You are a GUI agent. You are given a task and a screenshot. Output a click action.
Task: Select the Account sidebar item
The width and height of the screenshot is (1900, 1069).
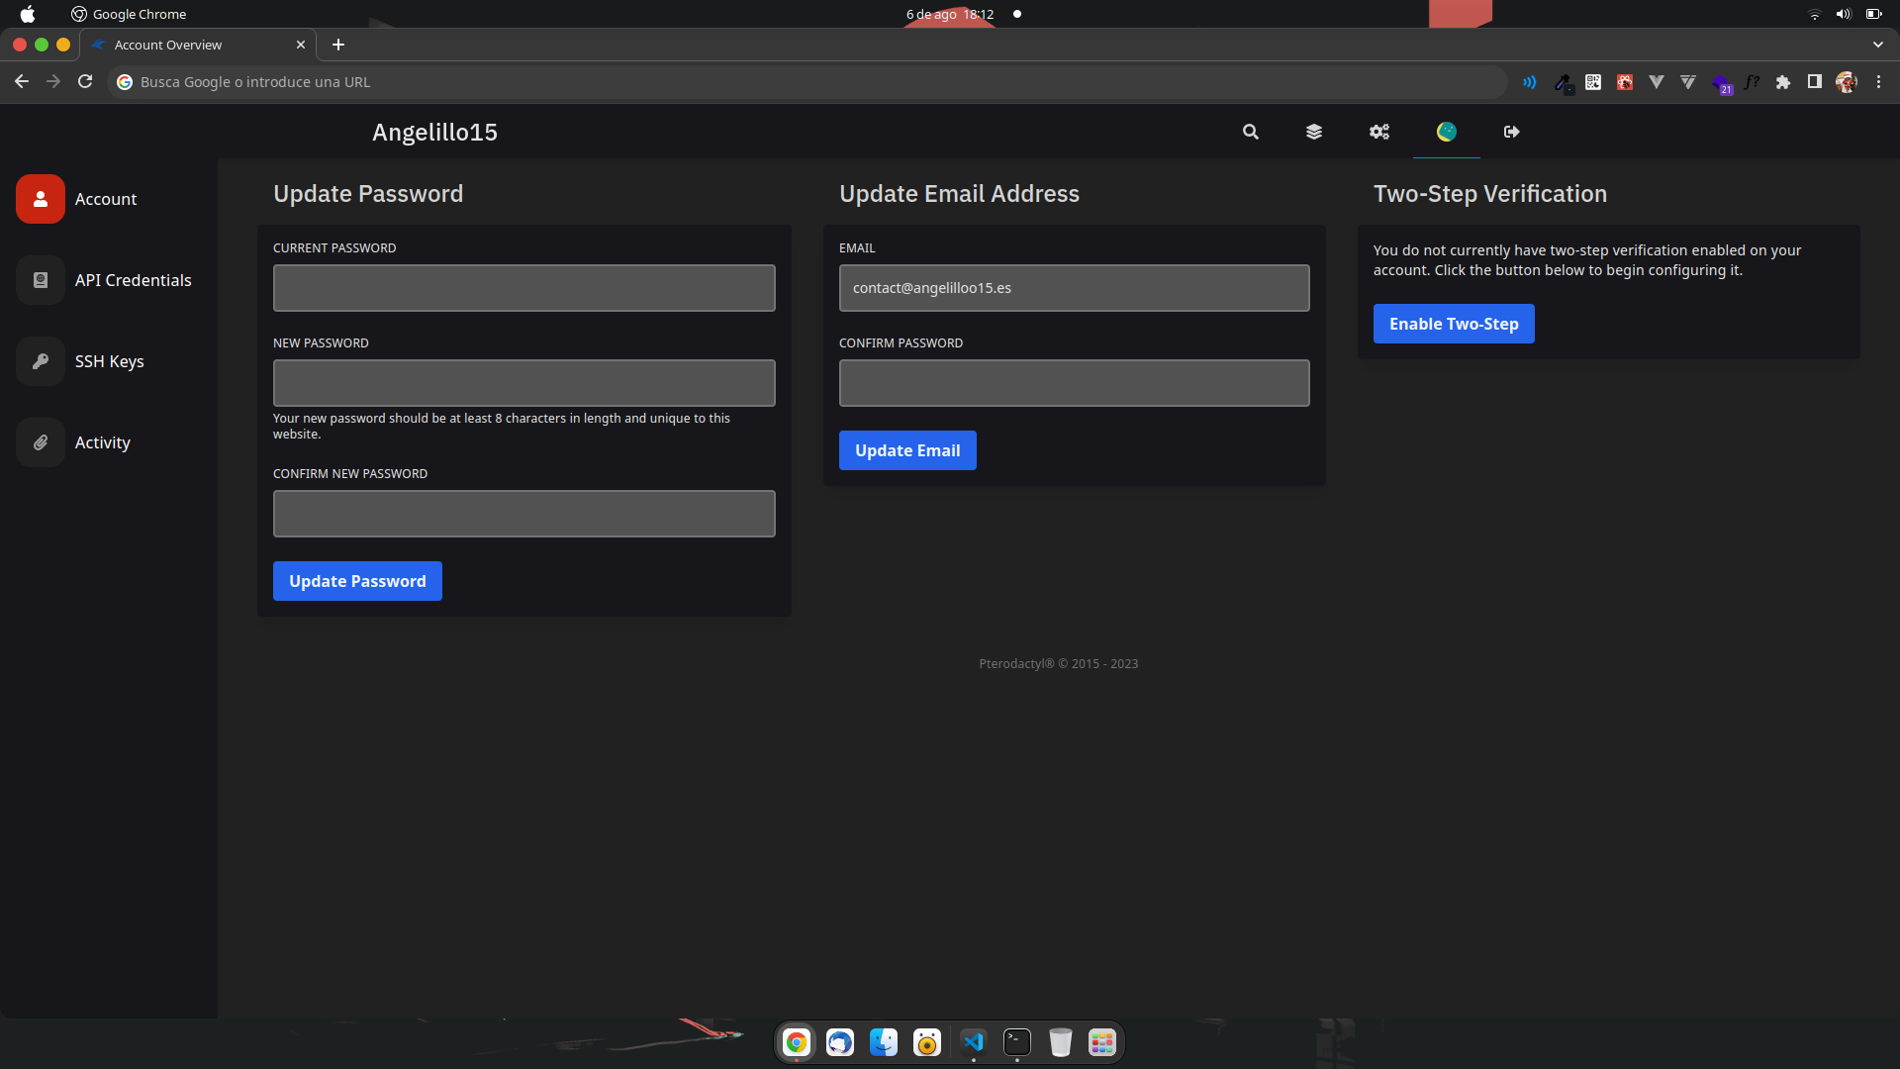tap(106, 199)
